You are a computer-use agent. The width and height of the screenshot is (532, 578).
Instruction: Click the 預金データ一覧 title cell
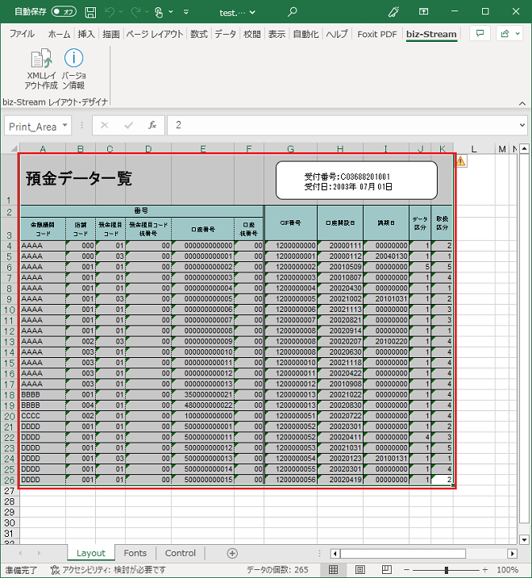79,179
